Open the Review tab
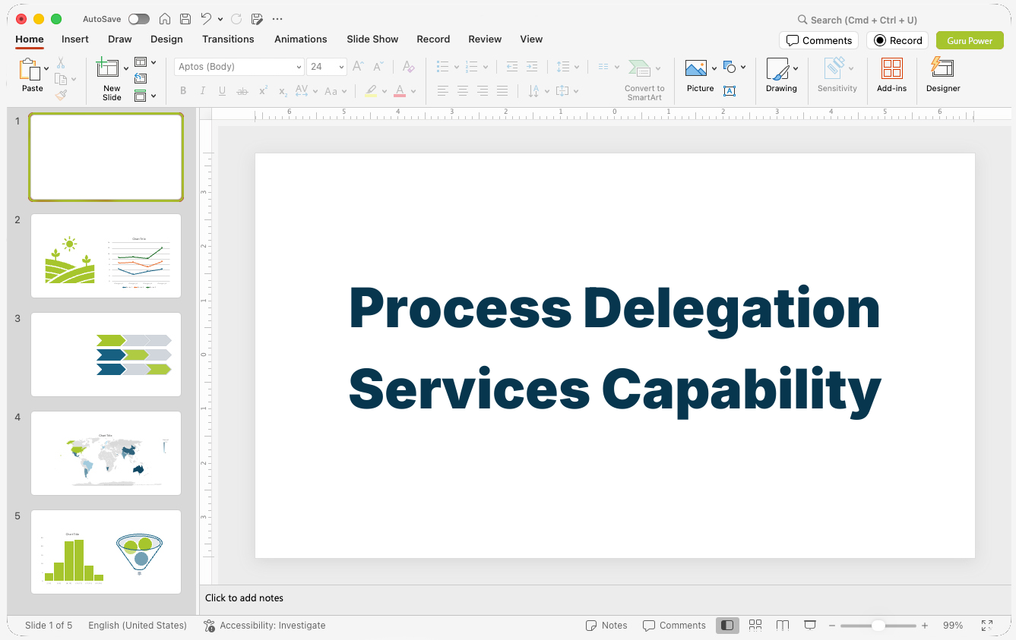 [485, 39]
